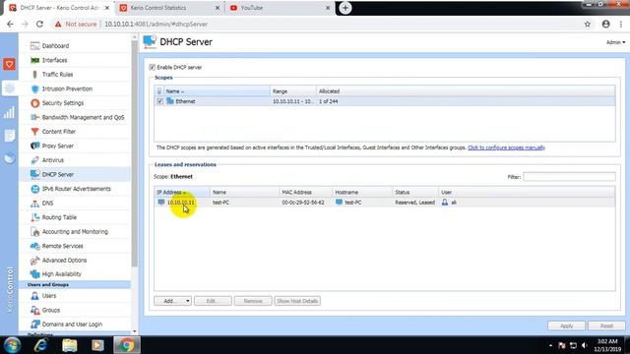Click MAC address 00-0c-29-52-56-62
The image size is (630, 354).
[x=303, y=203]
